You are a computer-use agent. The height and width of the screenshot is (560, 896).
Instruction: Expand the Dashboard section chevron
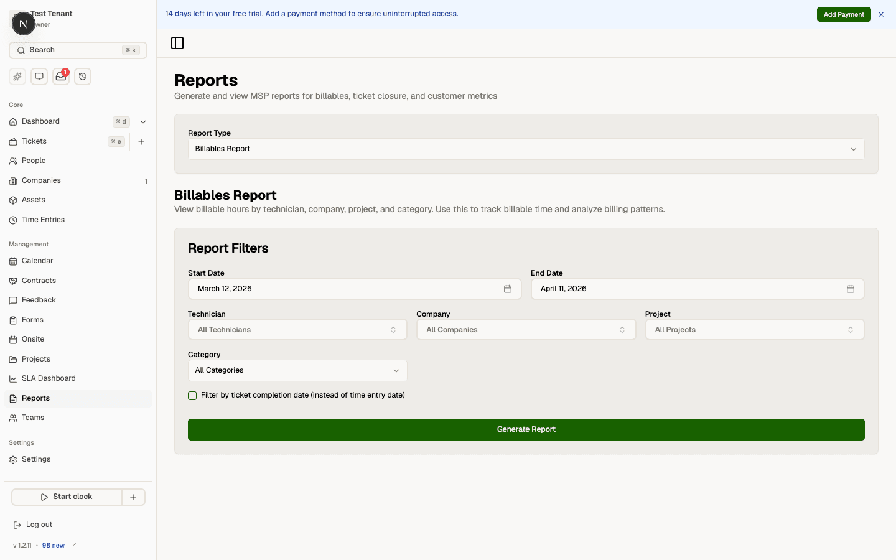click(x=143, y=122)
